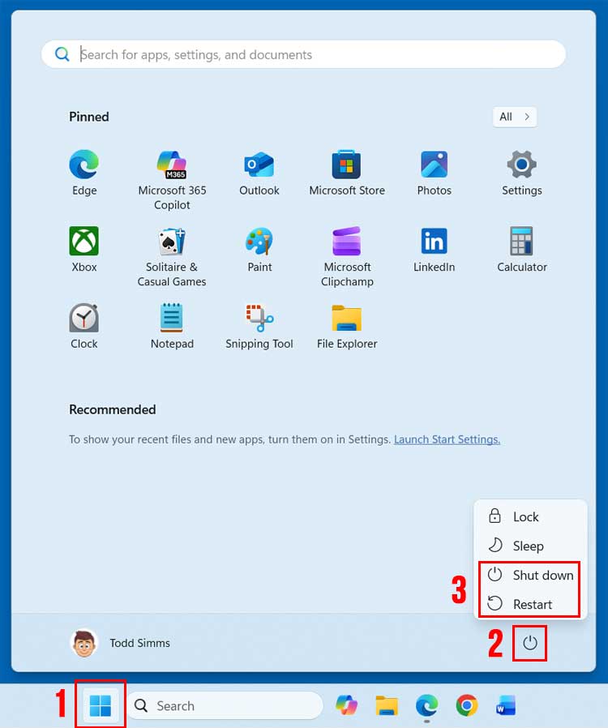Launch the Xbox app
The width and height of the screenshot is (608, 728).
pyautogui.click(x=84, y=250)
